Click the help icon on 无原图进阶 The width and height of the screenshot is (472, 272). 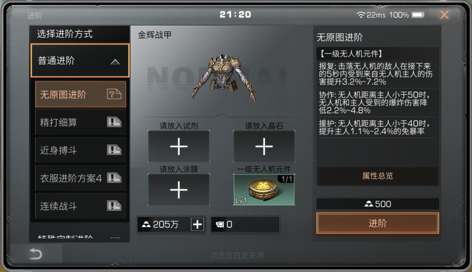point(114,94)
